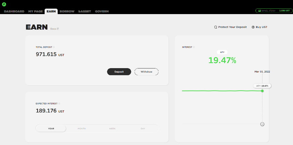Open the Docs link

[x=55, y=29]
